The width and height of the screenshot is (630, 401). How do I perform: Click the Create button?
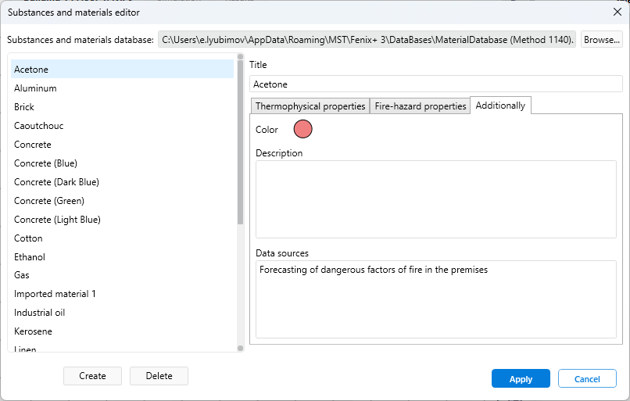[92, 376]
